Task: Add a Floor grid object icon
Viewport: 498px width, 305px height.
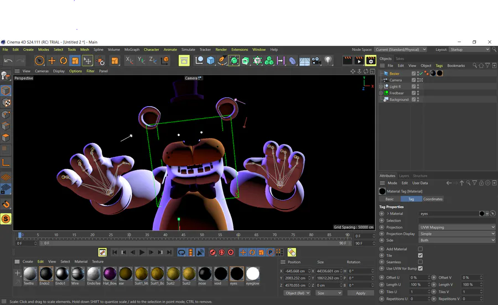Action: point(304,61)
